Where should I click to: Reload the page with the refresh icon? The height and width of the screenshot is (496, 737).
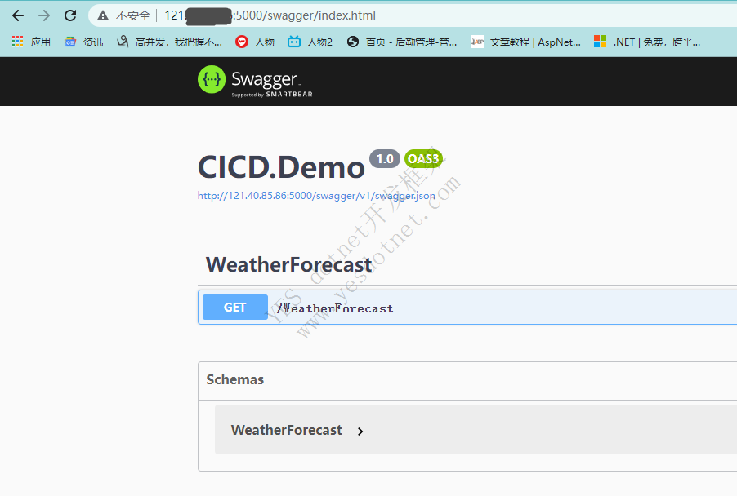[x=70, y=15]
